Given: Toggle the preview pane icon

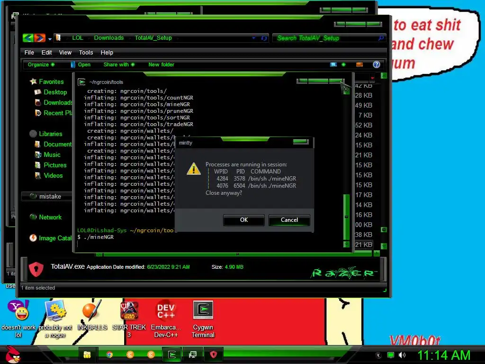Looking at the screenshot, I should pos(359,64).
